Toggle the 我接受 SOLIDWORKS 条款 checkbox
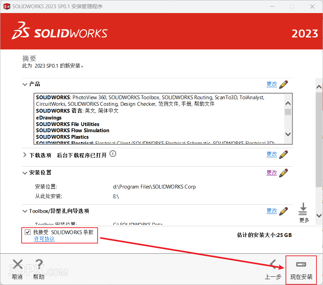 [x=28, y=232]
